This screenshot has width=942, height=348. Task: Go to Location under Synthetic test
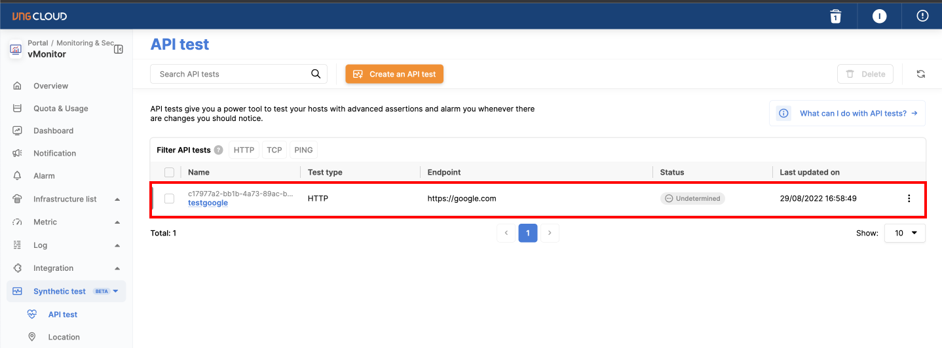[64, 337]
